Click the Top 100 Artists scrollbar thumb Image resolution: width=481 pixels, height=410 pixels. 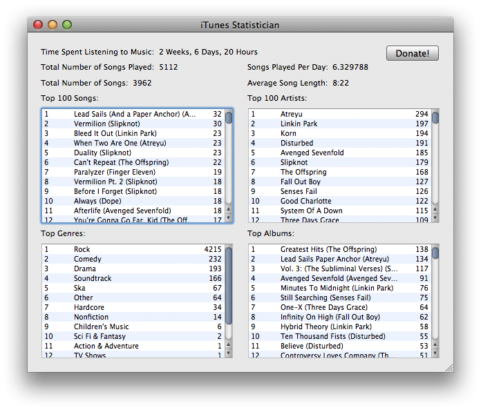click(435, 117)
